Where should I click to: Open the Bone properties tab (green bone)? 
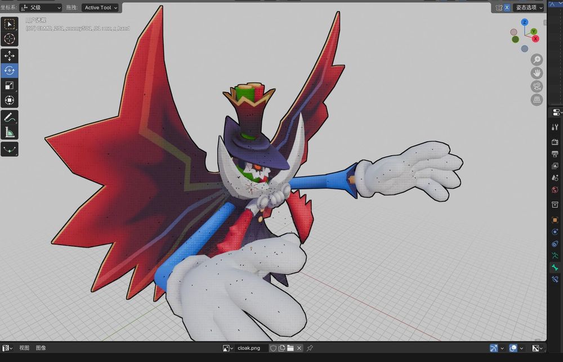(x=555, y=268)
